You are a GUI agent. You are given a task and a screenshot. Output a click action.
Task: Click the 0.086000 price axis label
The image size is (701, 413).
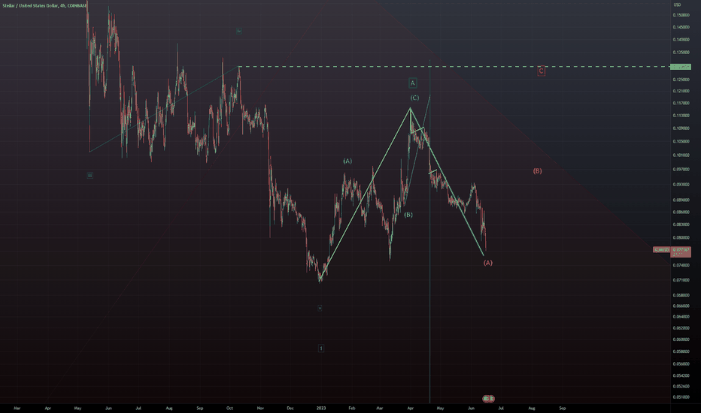681,213
